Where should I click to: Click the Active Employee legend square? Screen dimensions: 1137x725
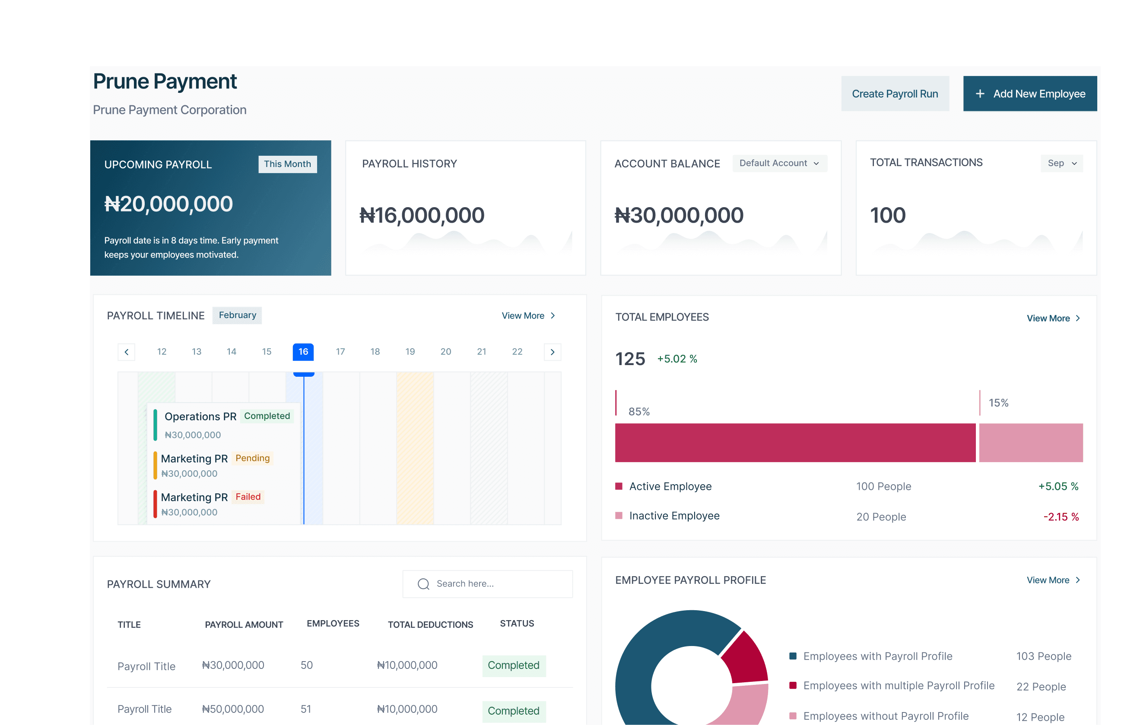coord(619,486)
